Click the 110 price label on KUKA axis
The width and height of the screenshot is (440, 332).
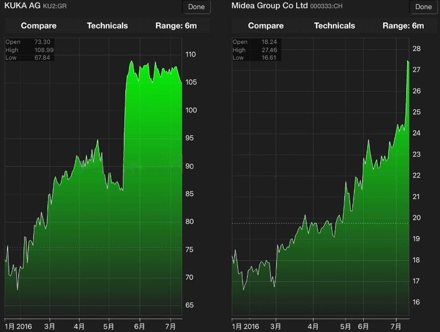click(190, 55)
